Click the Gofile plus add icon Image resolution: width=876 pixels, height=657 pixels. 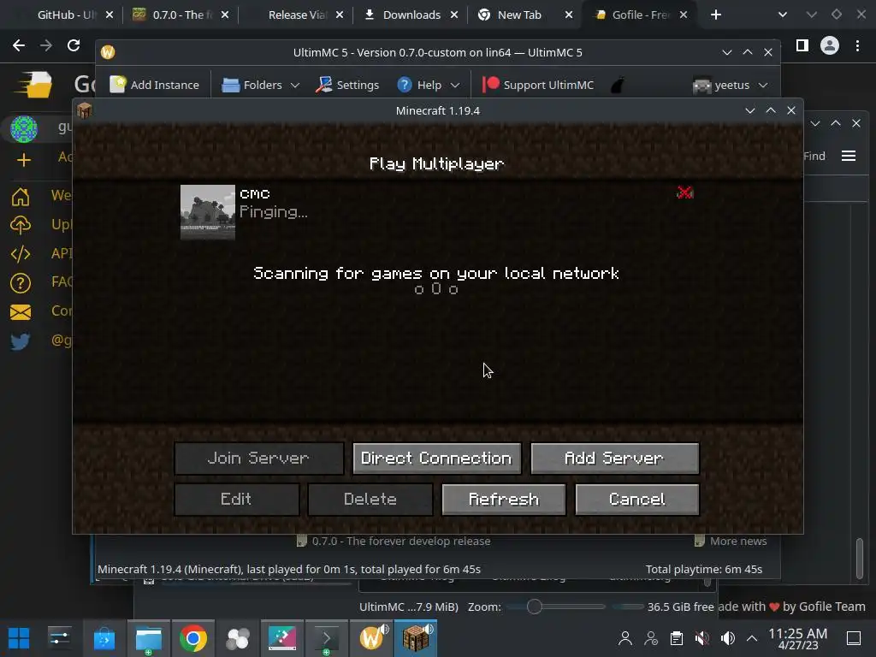(x=23, y=160)
